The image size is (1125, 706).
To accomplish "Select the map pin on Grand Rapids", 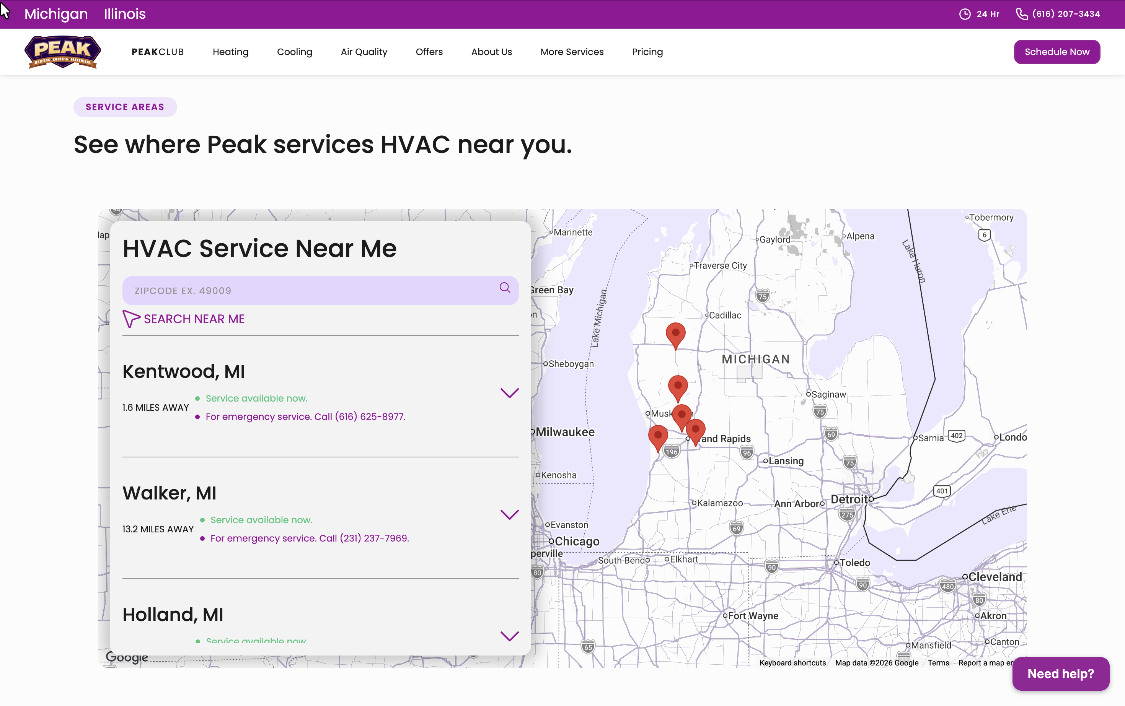I will [696, 433].
